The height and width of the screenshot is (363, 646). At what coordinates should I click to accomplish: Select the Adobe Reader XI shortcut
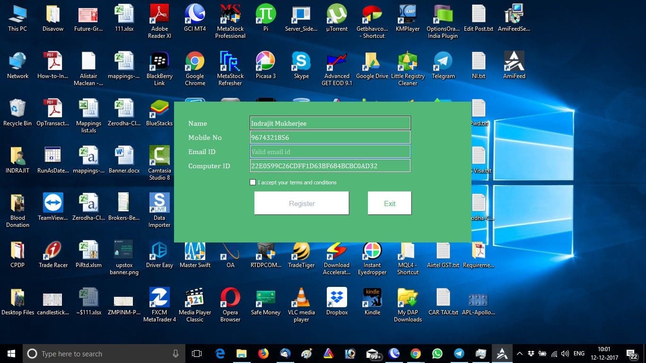(159, 21)
